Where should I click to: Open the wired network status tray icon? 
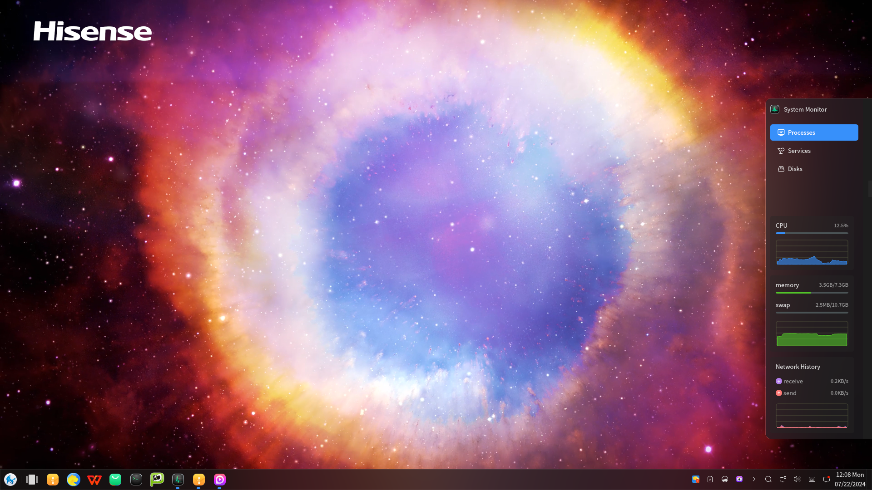click(x=783, y=479)
